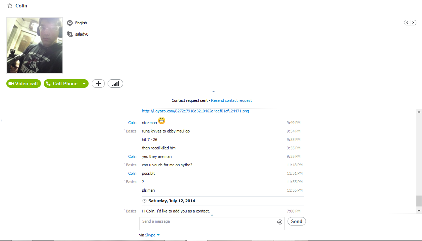Viewport: 422px width, 241px height.
Task: Click Colin's name beside 'nice man'
Action: tap(132, 123)
